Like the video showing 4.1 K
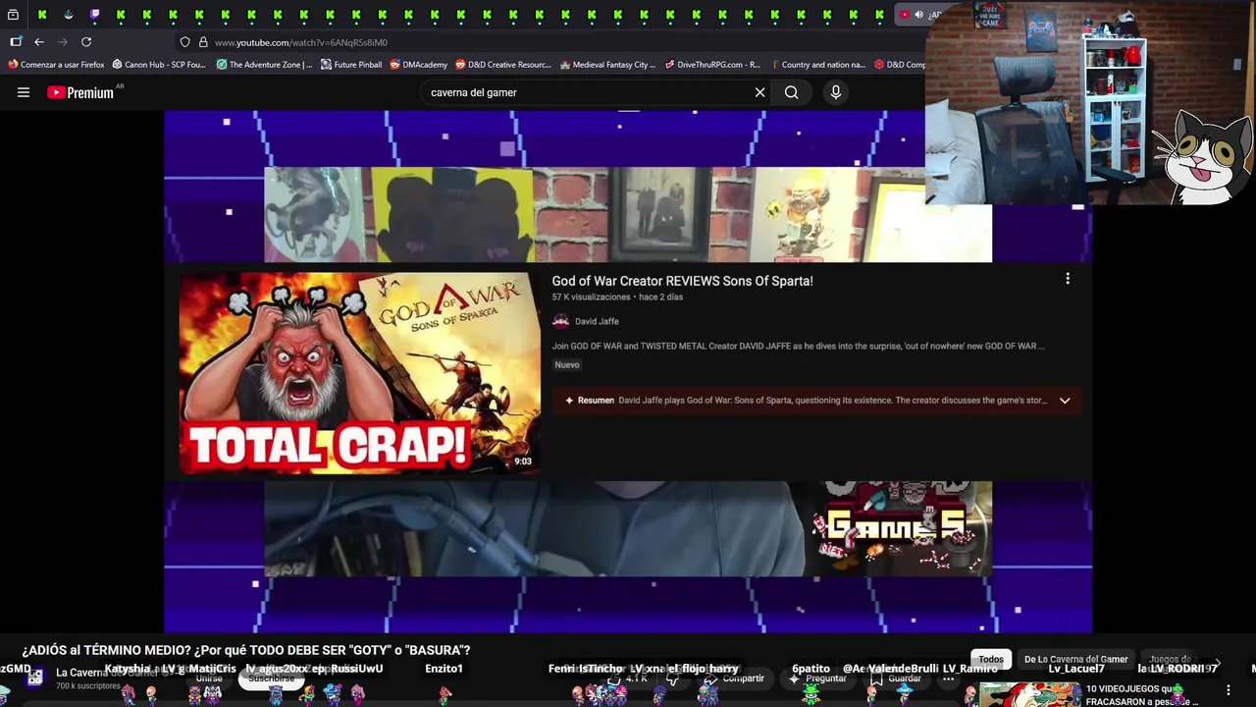 [628, 679]
